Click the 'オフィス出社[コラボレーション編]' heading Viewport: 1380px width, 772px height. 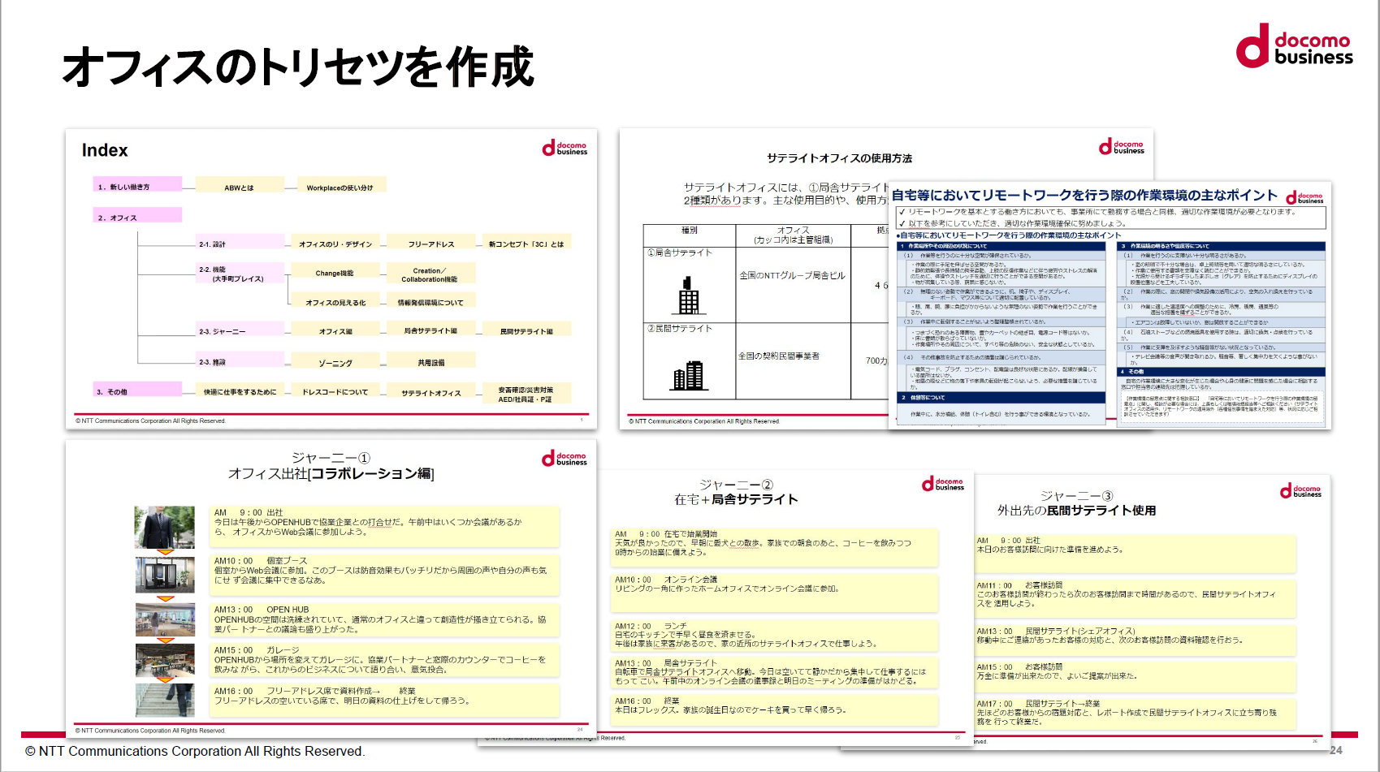coord(331,473)
